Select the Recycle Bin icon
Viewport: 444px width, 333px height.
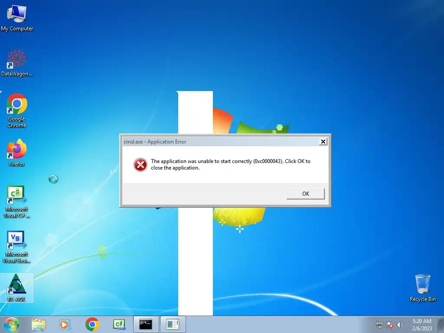click(422, 288)
